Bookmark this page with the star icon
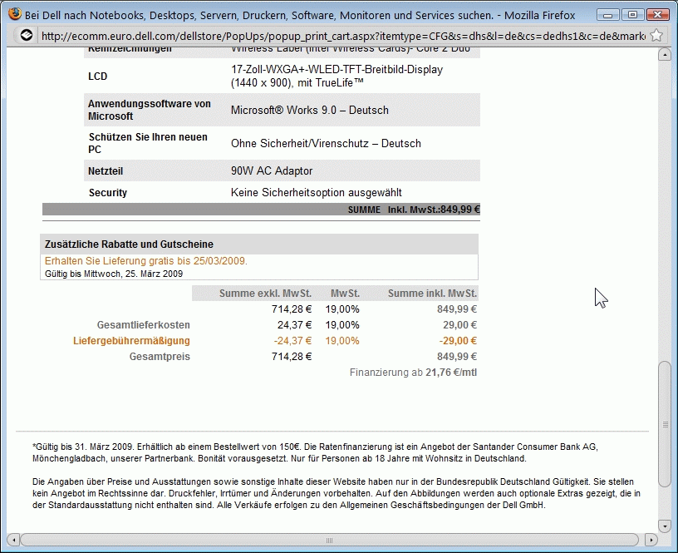Image resolution: width=678 pixels, height=553 pixels. point(656,35)
